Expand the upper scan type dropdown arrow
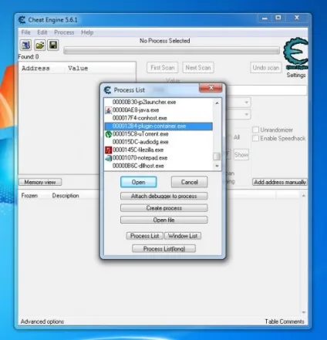The image size is (327, 340). coord(246,103)
